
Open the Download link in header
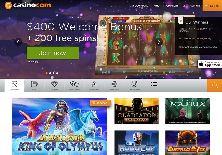point(140,6)
